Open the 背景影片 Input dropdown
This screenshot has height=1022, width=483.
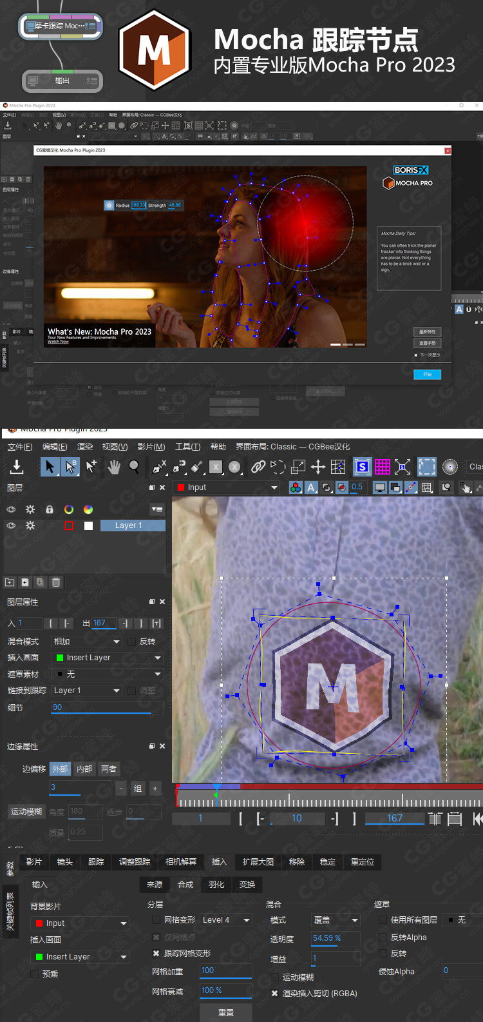(x=80, y=923)
